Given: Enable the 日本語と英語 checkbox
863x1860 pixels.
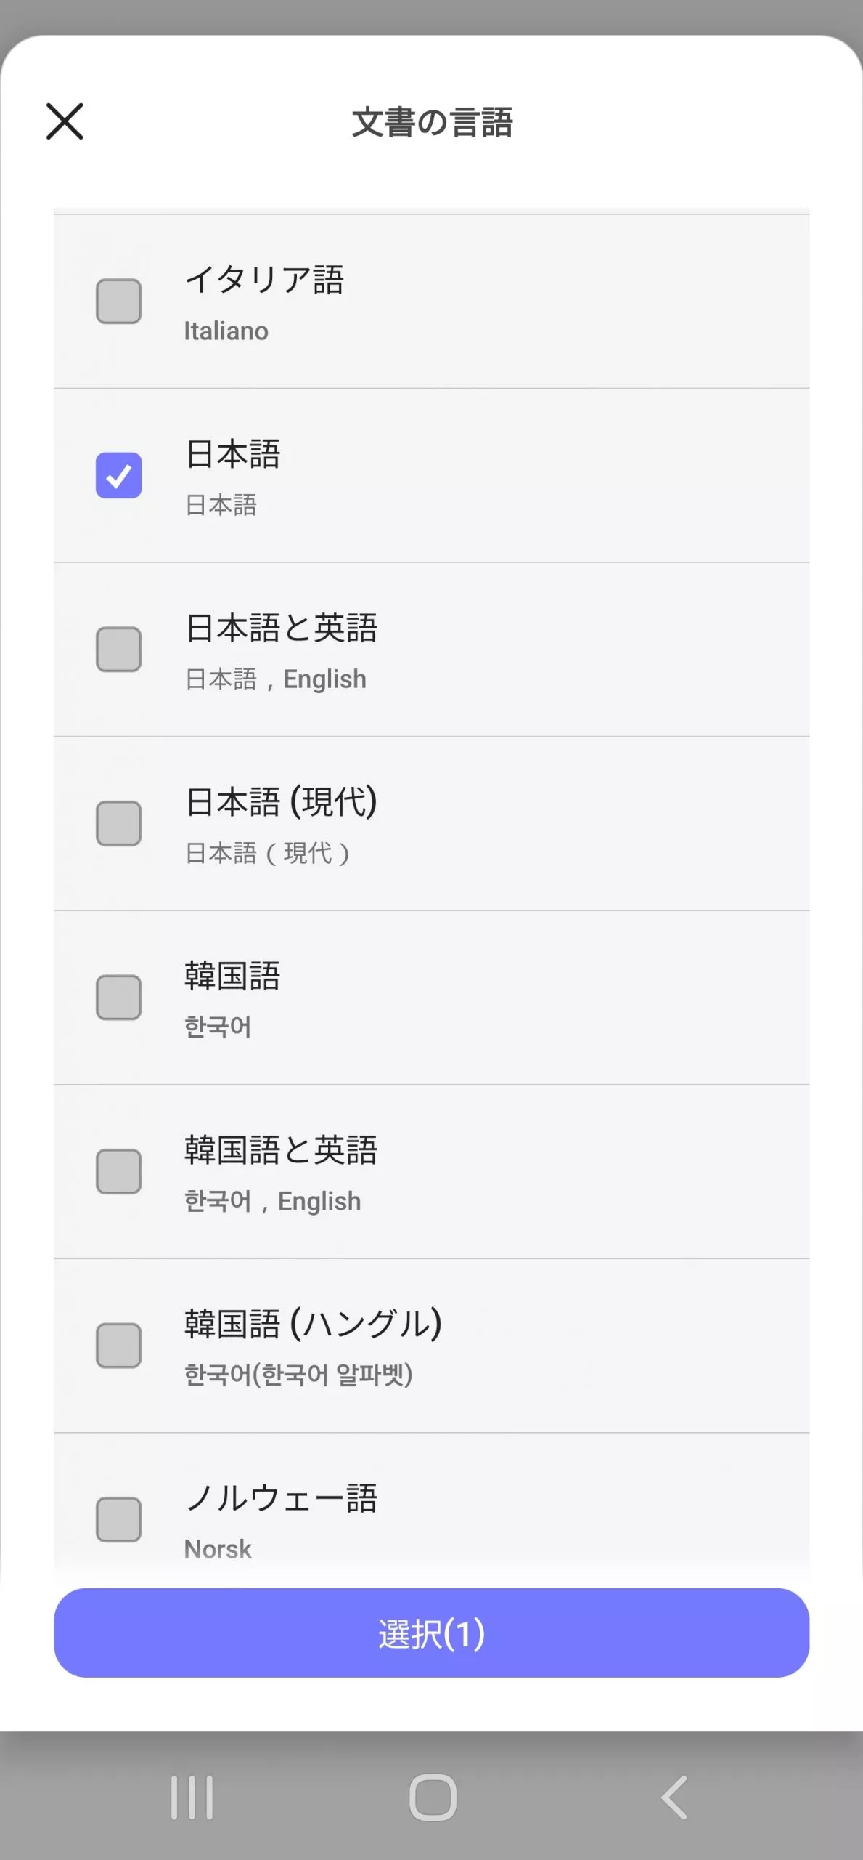Looking at the screenshot, I should point(118,649).
